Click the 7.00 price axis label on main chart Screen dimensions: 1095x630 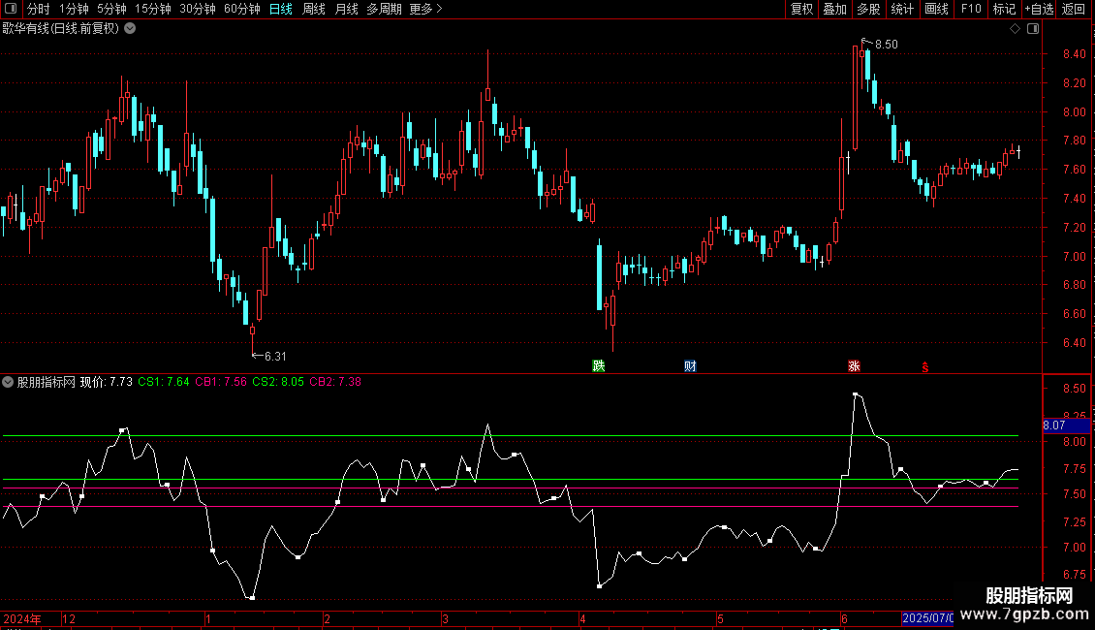point(1074,257)
